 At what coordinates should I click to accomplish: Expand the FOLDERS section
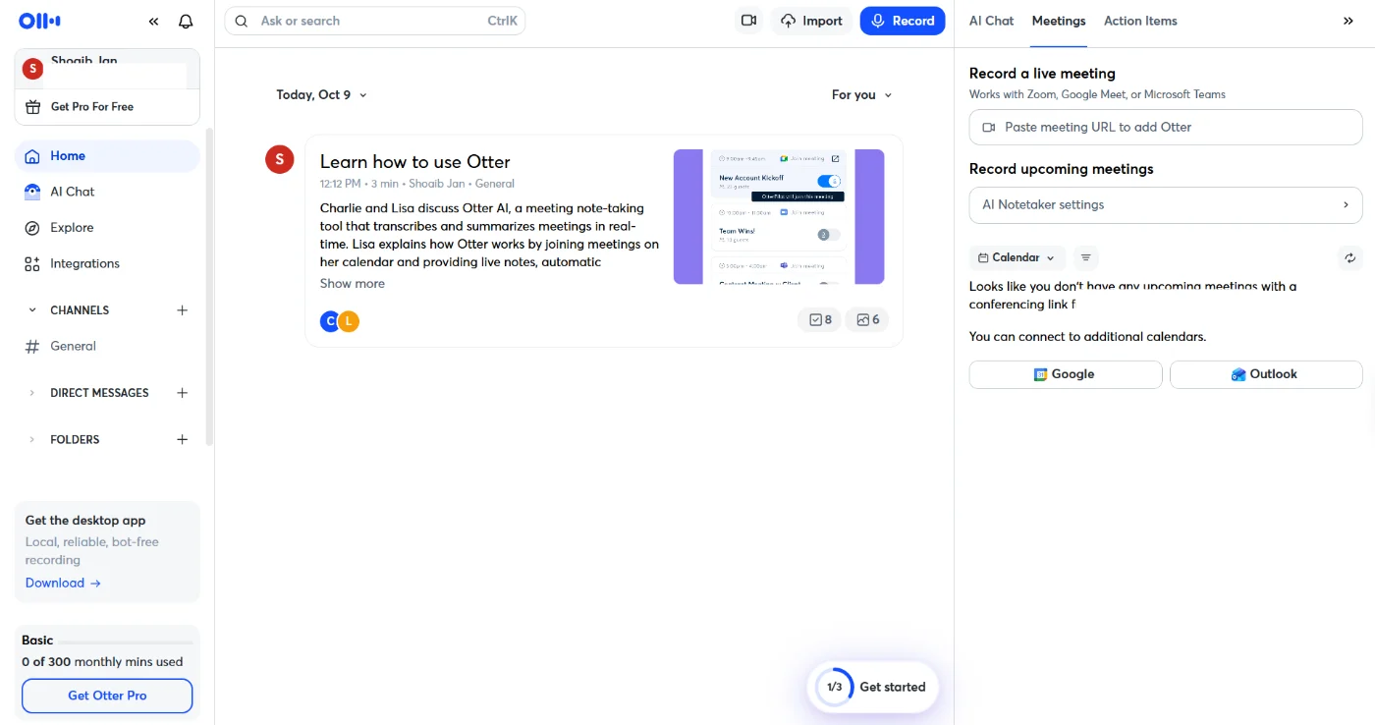31,440
